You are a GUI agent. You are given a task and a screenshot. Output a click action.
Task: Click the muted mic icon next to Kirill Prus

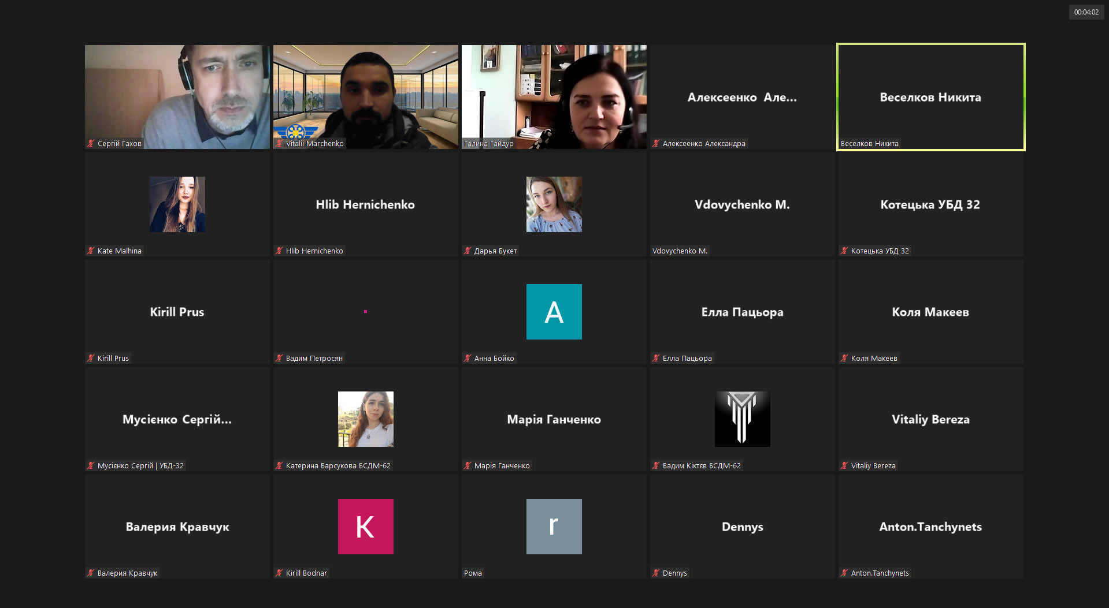pyautogui.click(x=91, y=358)
